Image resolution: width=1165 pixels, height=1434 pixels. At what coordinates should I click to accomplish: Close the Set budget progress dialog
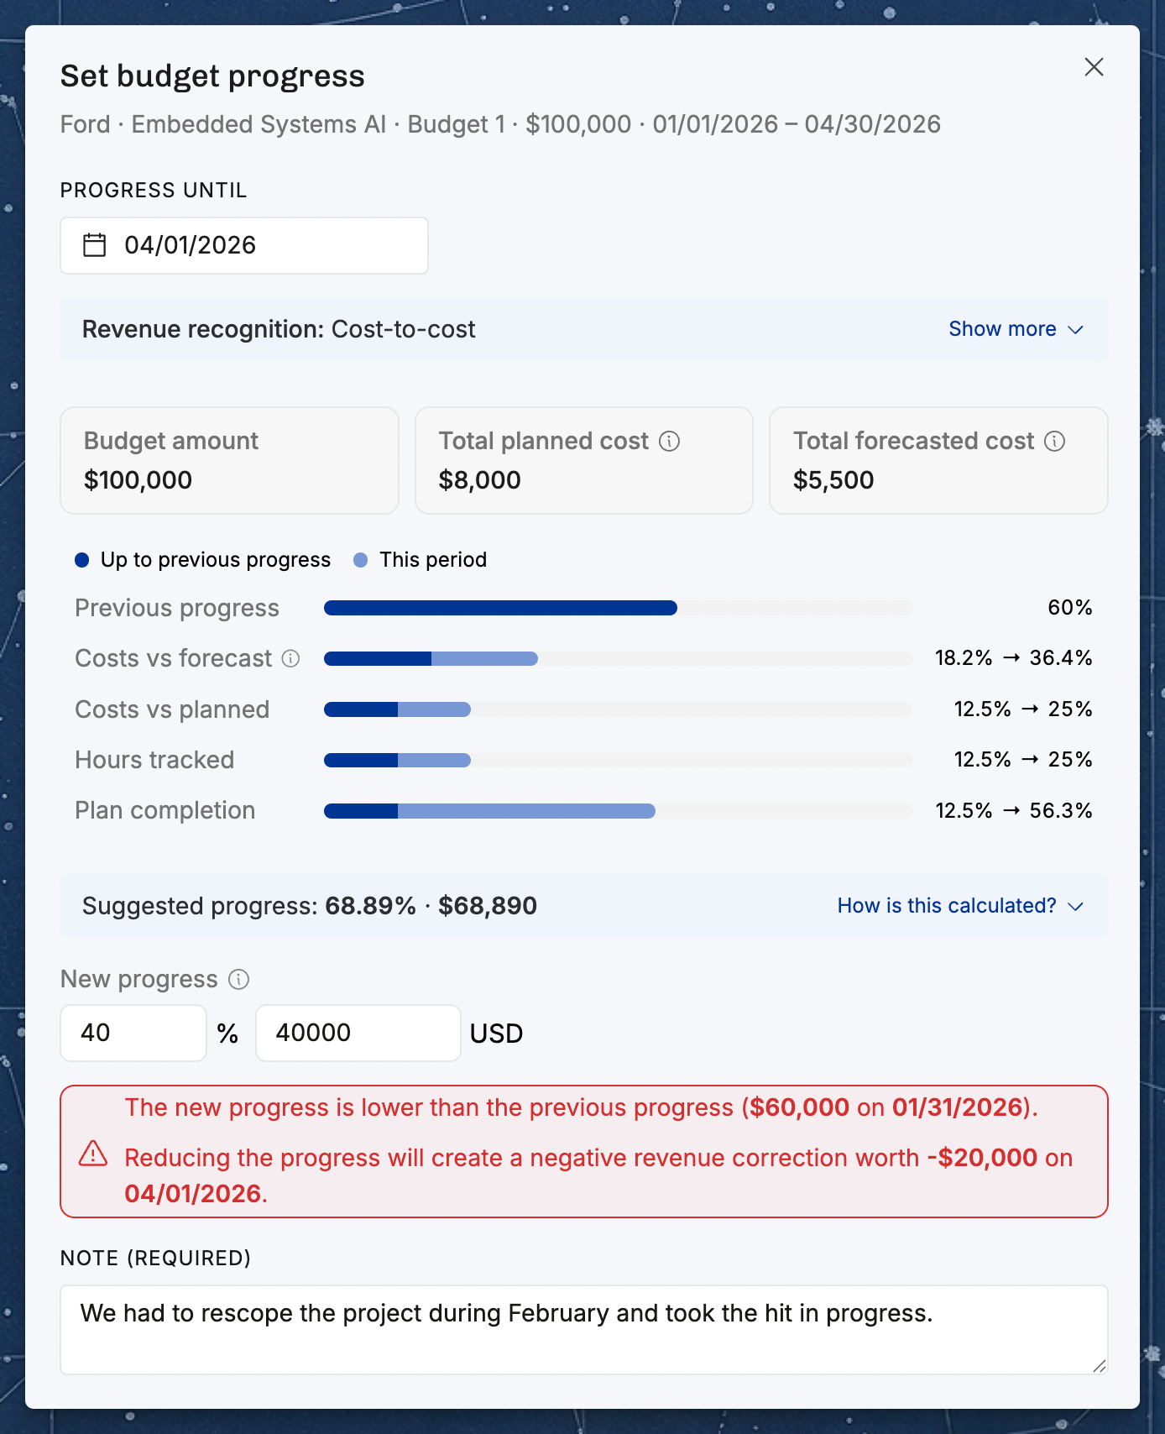point(1094,67)
